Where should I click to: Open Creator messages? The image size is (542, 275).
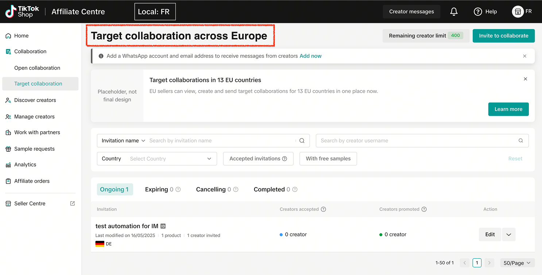(411, 12)
